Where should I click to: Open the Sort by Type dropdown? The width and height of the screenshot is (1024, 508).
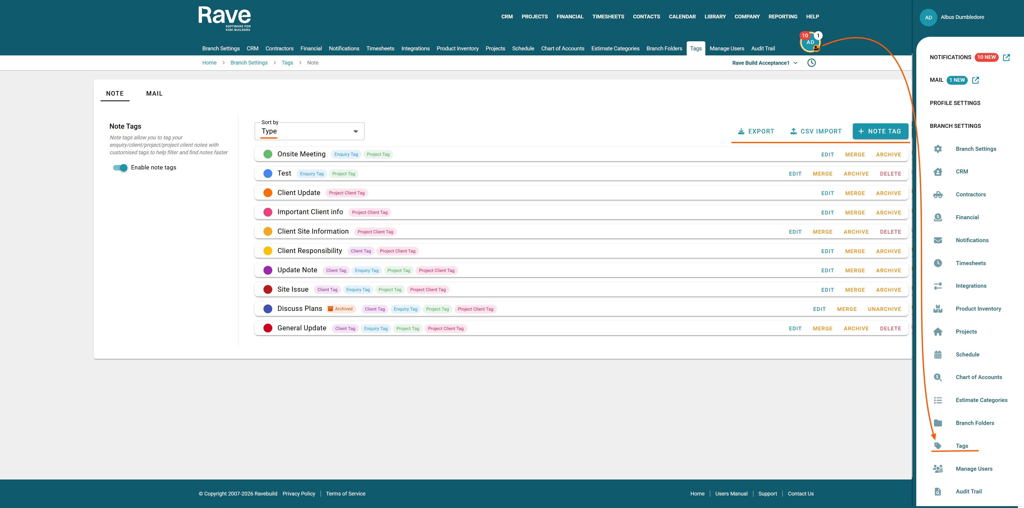[x=309, y=132]
